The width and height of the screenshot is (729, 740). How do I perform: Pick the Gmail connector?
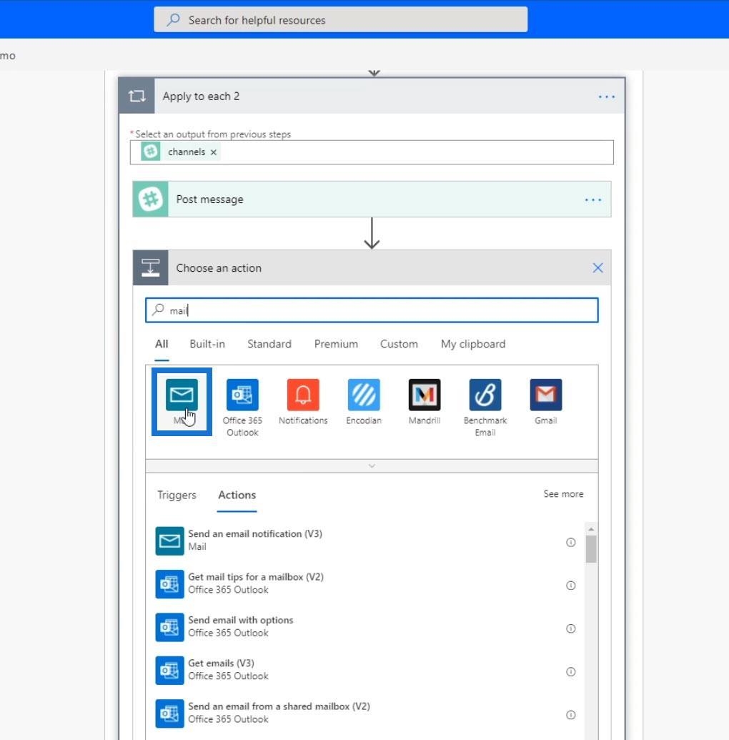(546, 395)
